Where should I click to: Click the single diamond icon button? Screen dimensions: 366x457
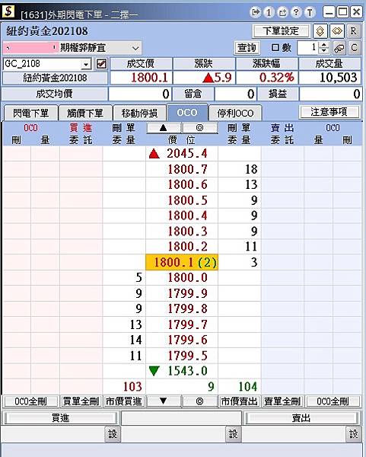(320, 31)
